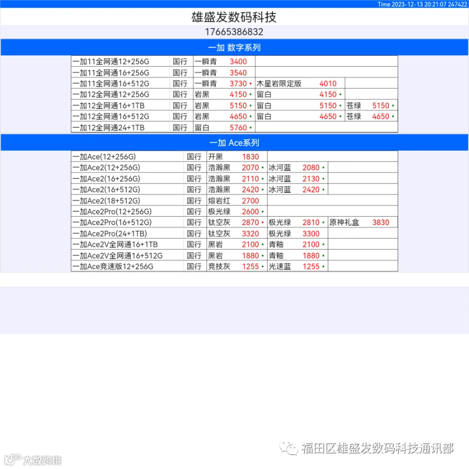Viewport: 469px width, 469px height.
Task: Click 国行 in the 一加12全网通24+1TB row
Action: pyautogui.click(x=180, y=128)
